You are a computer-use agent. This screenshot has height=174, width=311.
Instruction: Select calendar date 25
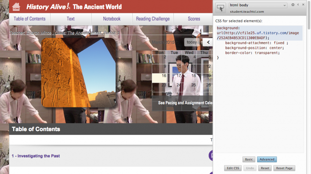click(x=189, y=87)
